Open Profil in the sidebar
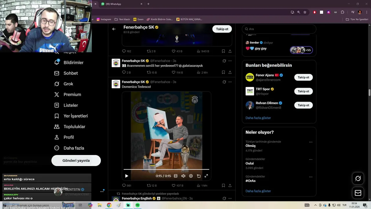Viewport: 371px width, 209px height. point(64,137)
